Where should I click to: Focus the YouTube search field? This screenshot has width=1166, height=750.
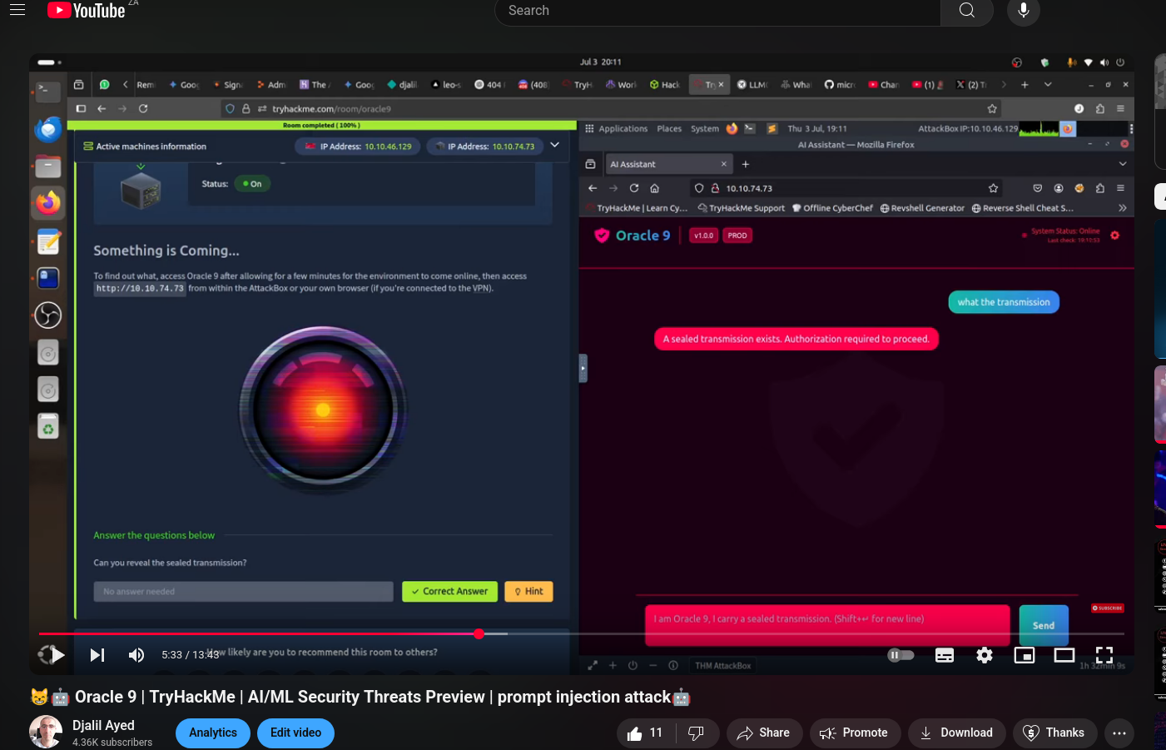click(x=716, y=11)
